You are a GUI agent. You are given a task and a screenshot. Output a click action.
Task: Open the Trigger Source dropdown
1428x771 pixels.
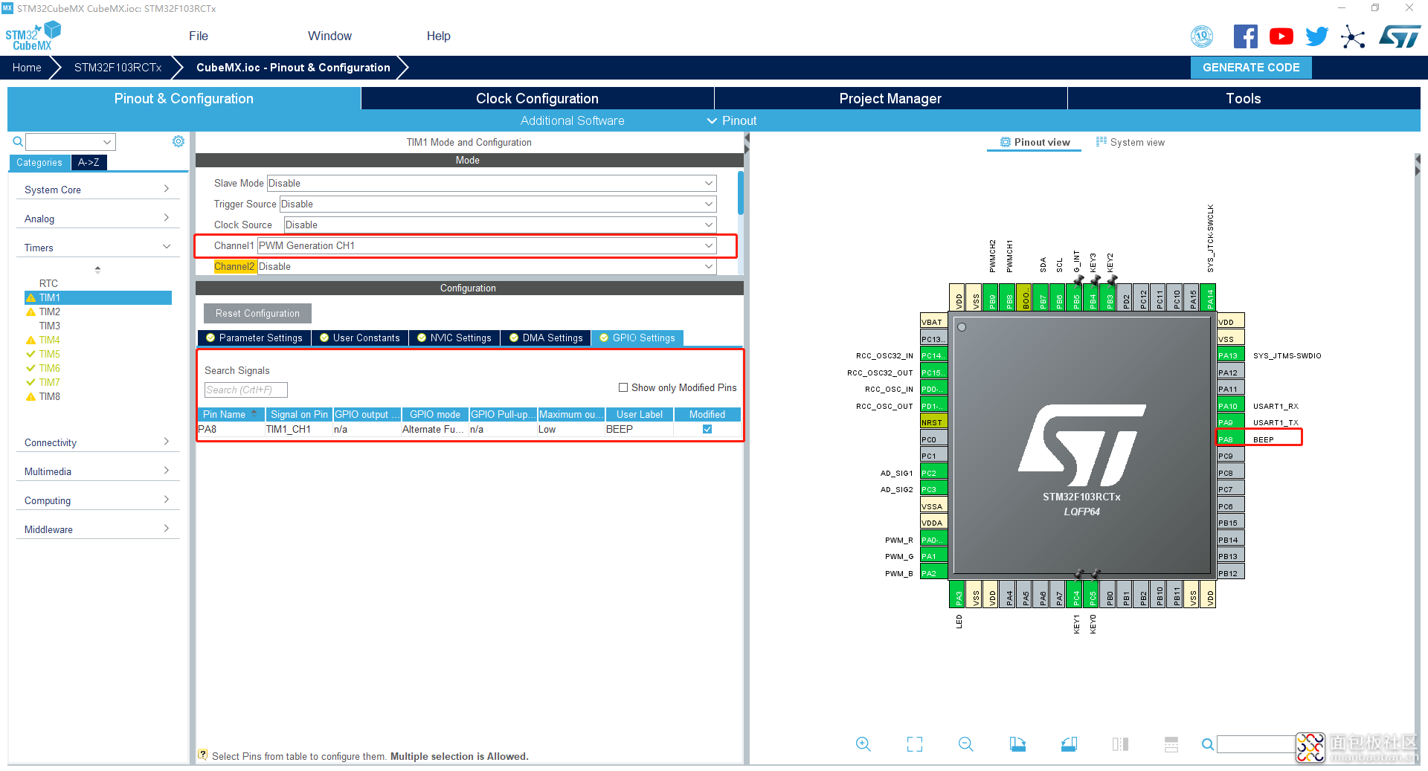tap(498, 204)
